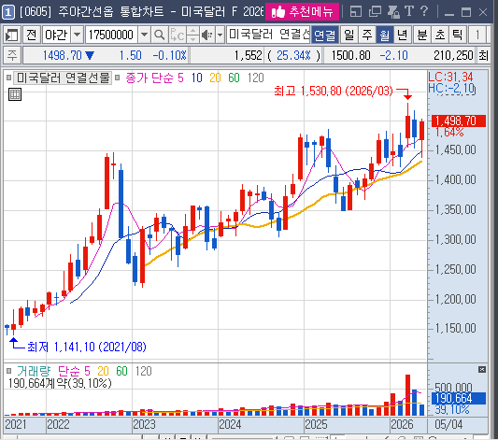Viewport: 498px width, 440px height.
Task: Toggle the square marker before 종가 단순
Action: 117,78
